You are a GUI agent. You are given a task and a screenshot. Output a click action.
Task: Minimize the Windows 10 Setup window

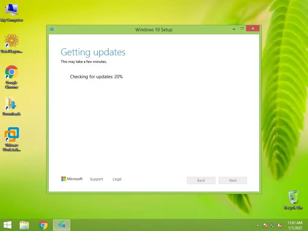[x=234, y=29]
